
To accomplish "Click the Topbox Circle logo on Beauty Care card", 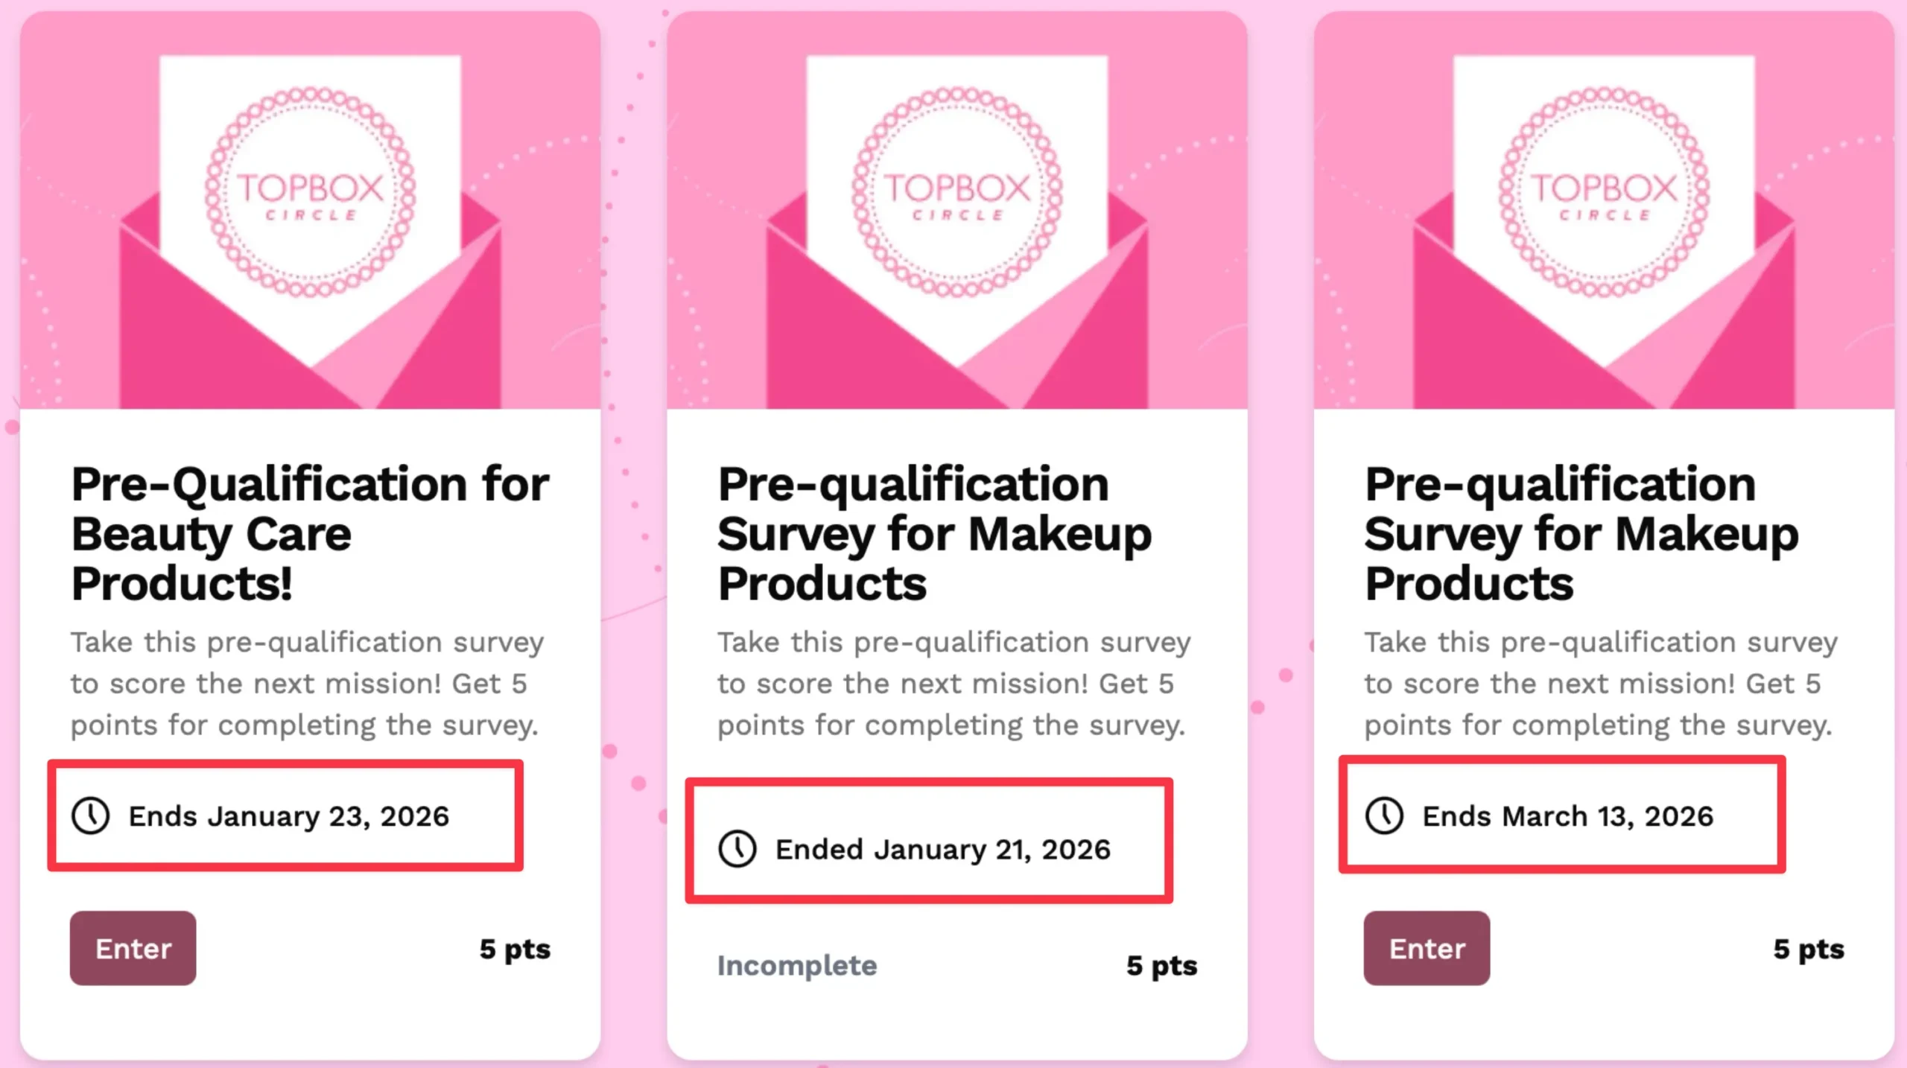I will coord(310,192).
